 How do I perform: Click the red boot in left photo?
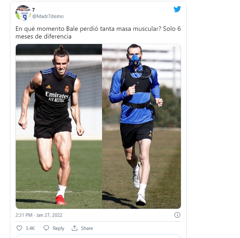60,200
